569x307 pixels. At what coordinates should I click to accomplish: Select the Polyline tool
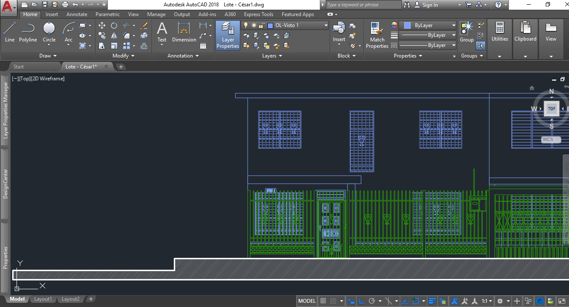tap(28, 32)
